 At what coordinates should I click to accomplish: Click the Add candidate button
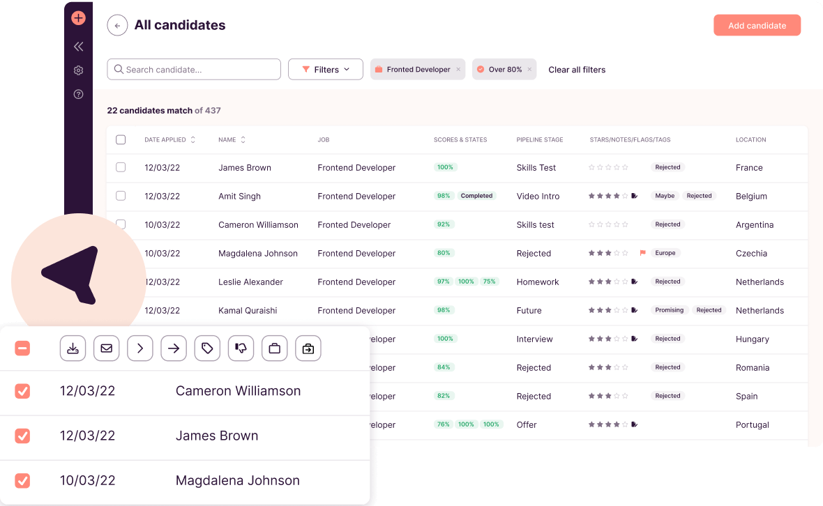757,26
